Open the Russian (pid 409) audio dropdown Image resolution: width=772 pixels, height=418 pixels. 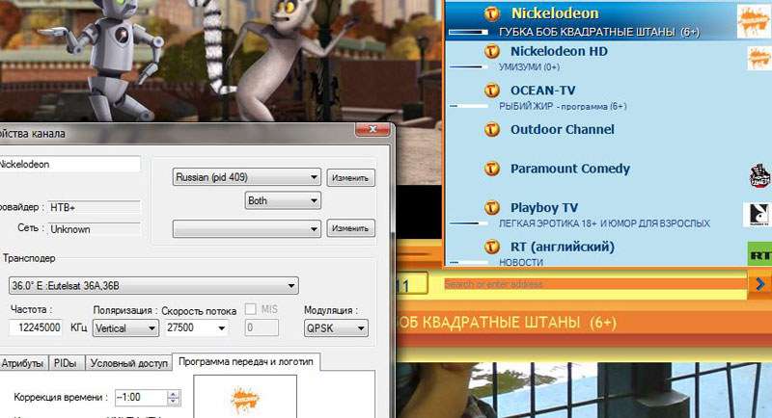(246, 177)
